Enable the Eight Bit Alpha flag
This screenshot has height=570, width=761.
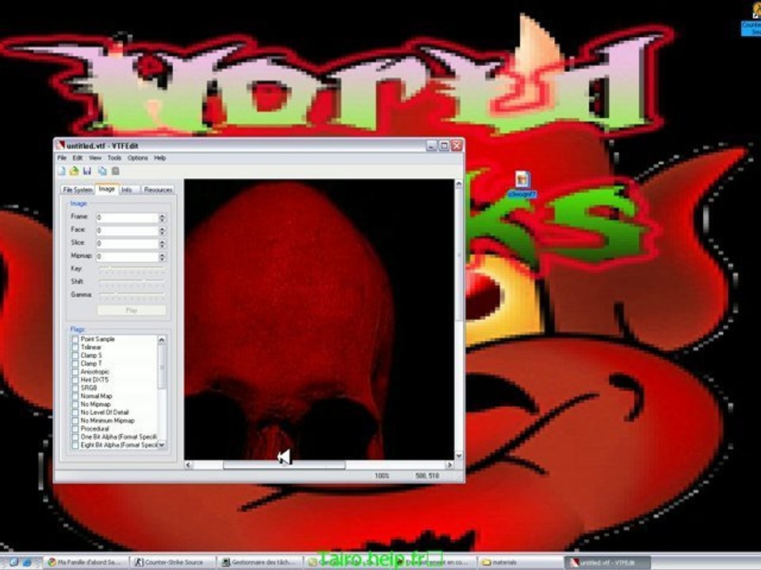pyautogui.click(x=75, y=445)
